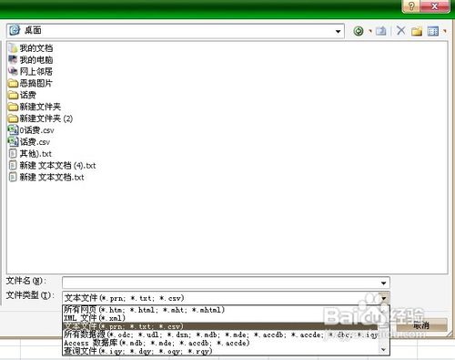Expand the 桌面 look-in location dropdown
The height and width of the screenshot is (360, 455).
click(338, 31)
